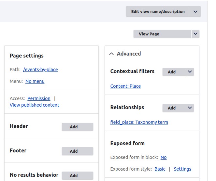The image size is (216, 181).
Task: Collapse the Advanced section chevron
Action: [112, 54]
